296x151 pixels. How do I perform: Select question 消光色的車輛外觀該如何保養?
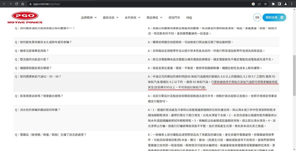coord(37,110)
